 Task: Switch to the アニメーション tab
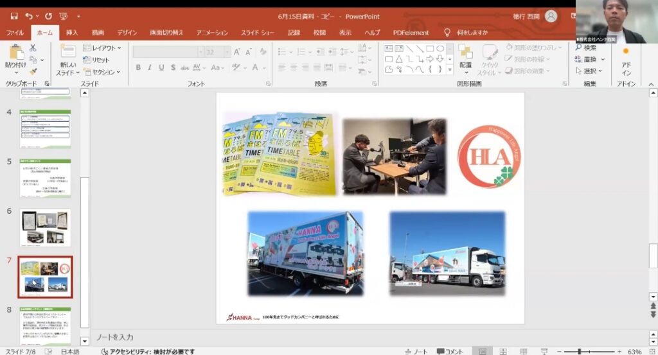click(x=212, y=32)
